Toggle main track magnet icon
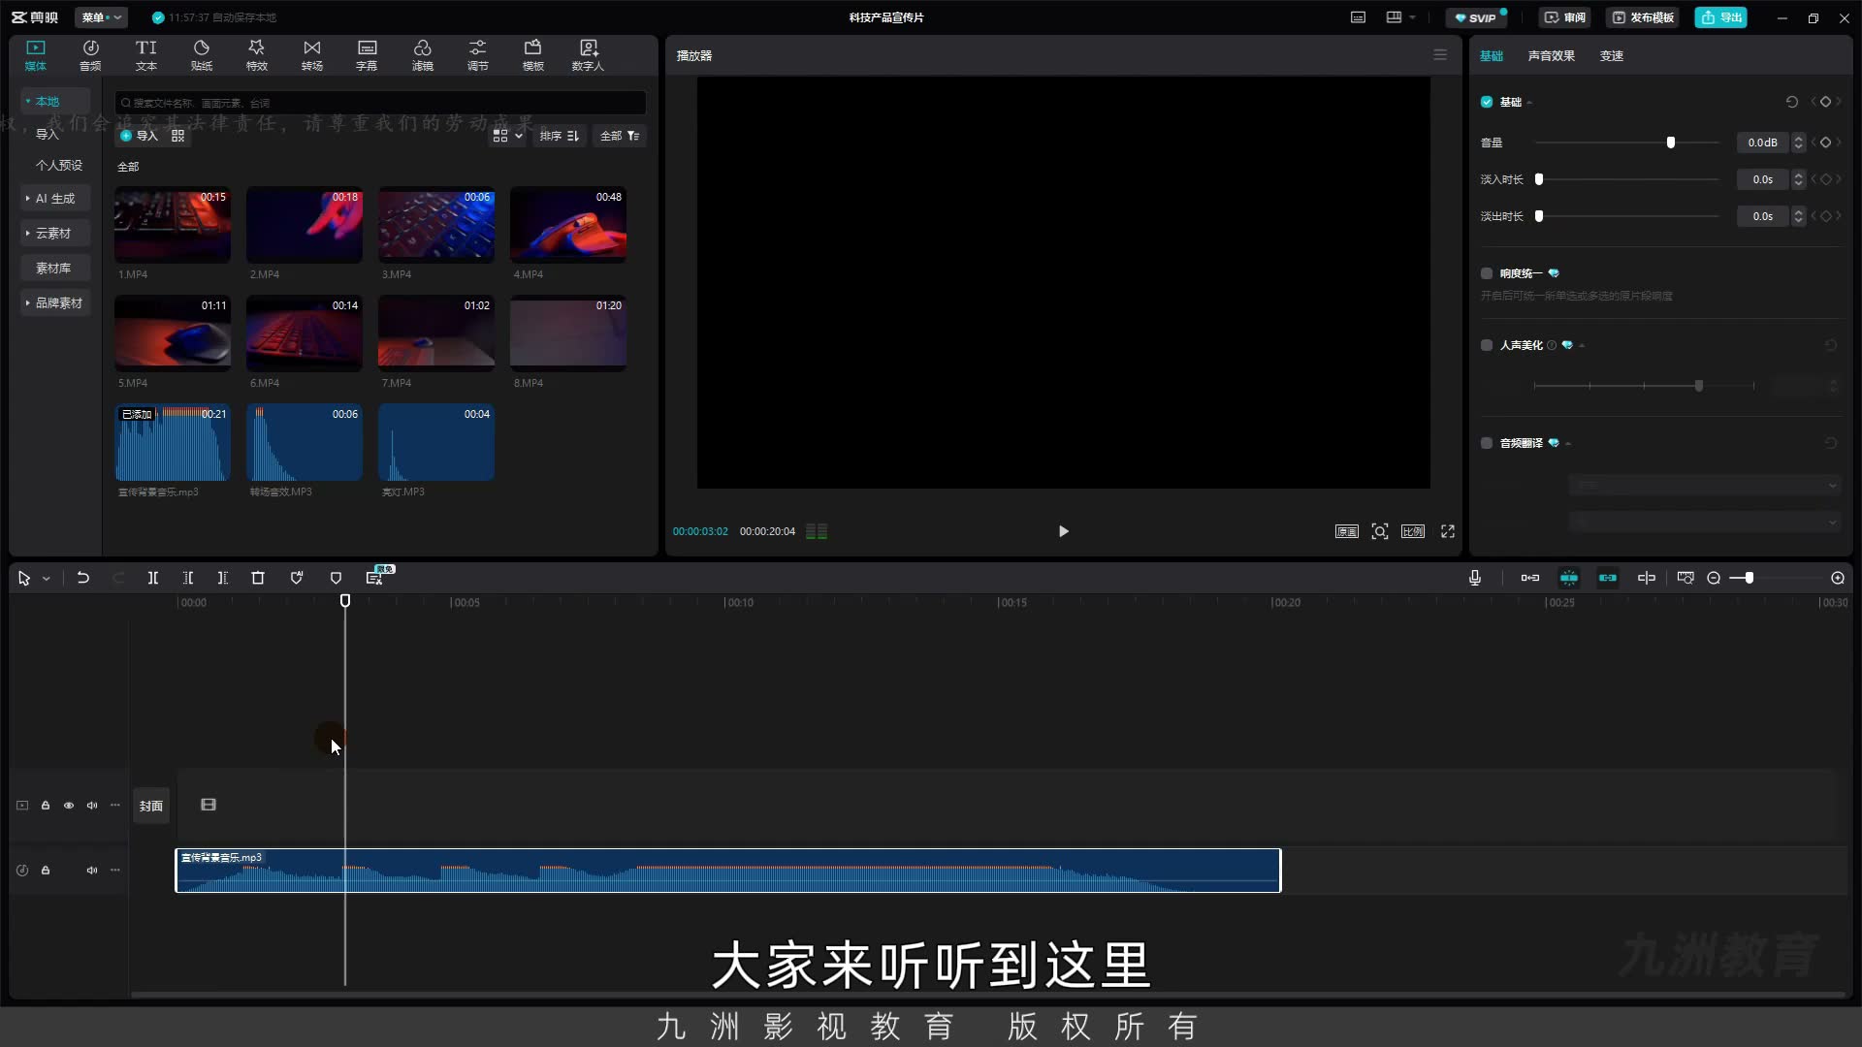This screenshot has width=1862, height=1047. pyautogui.click(x=1530, y=578)
